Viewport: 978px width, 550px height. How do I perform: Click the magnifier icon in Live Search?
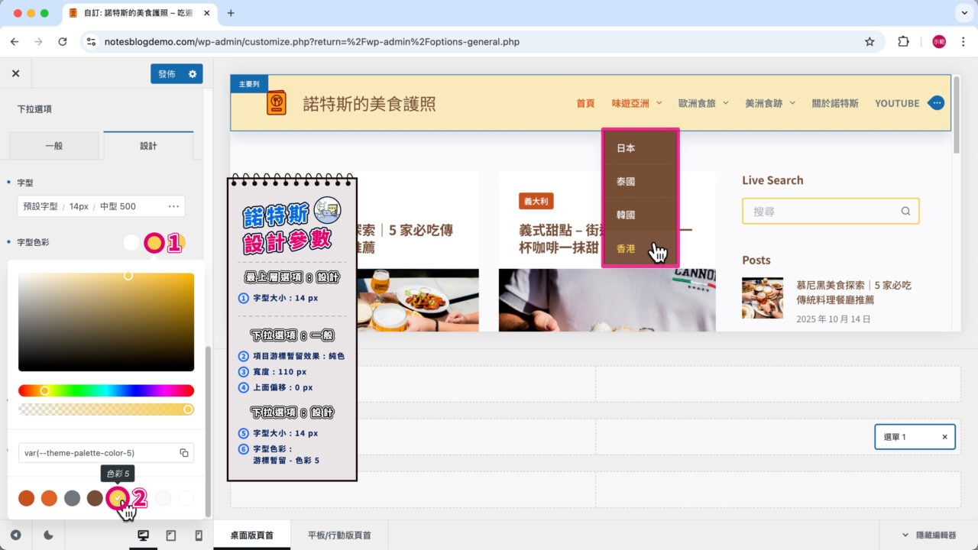[905, 211]
